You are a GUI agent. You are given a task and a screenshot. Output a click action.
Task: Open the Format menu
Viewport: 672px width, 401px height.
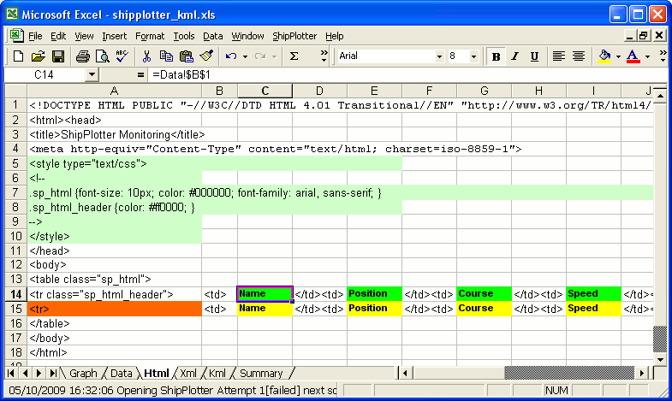[150, 36]
